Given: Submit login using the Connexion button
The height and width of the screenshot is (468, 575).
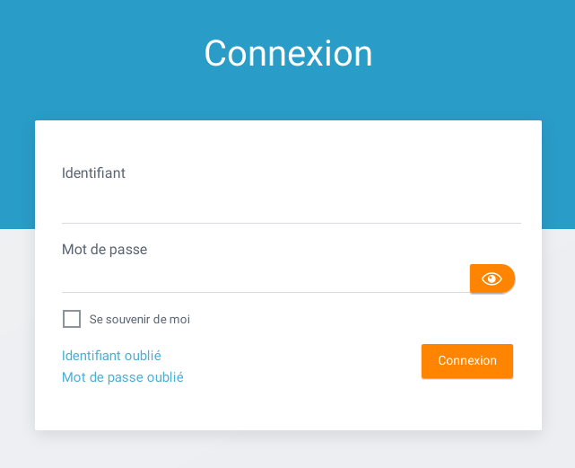Looking at the screenshot, I should pos(467,361).
